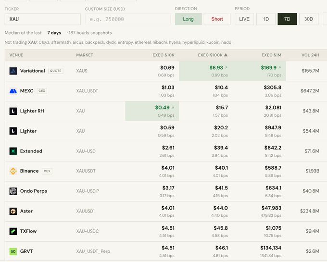This screenshot has width=327, height=262.
Task: Click the CEX badge next to MEXC
Action: [x=42, y=91]
